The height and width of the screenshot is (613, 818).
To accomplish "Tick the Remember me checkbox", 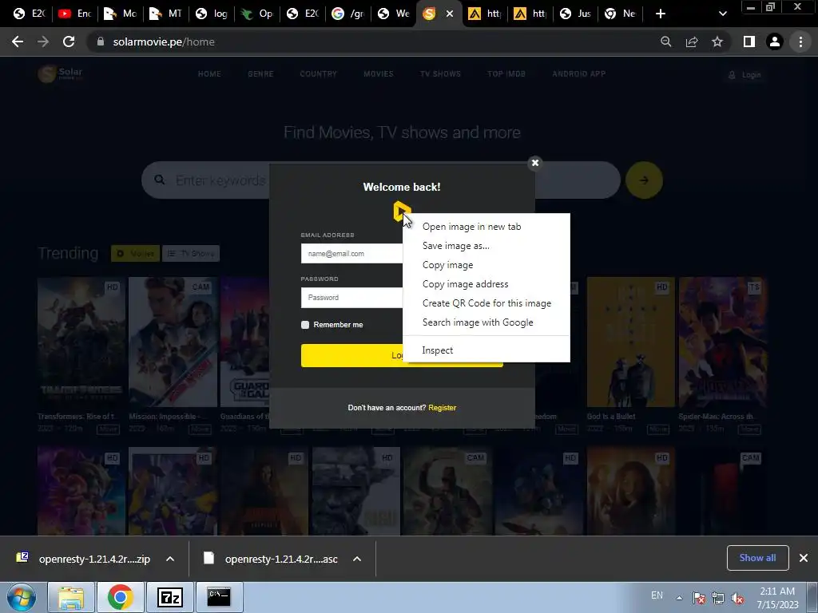I will click(x=305, y=325).
